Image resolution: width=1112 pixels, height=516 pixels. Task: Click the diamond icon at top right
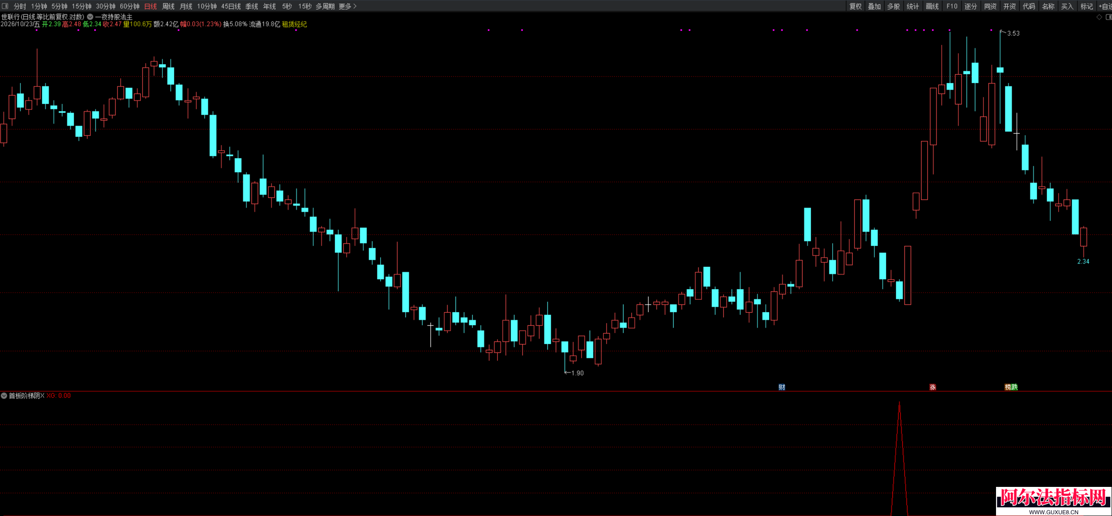(x=1099, y=17)
